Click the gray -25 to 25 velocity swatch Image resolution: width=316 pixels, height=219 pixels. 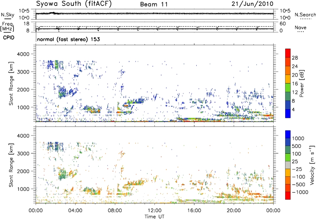click(x=288, y=165)
